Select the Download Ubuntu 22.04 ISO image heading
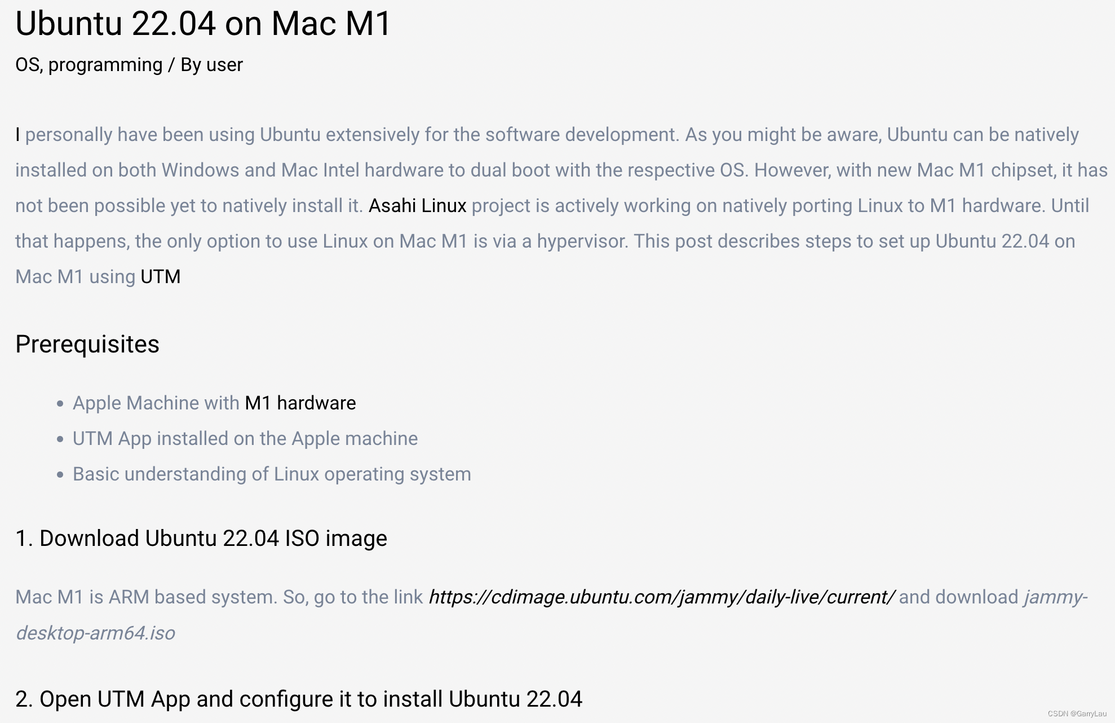This screenshot has width=1115, height=723. 201,538
